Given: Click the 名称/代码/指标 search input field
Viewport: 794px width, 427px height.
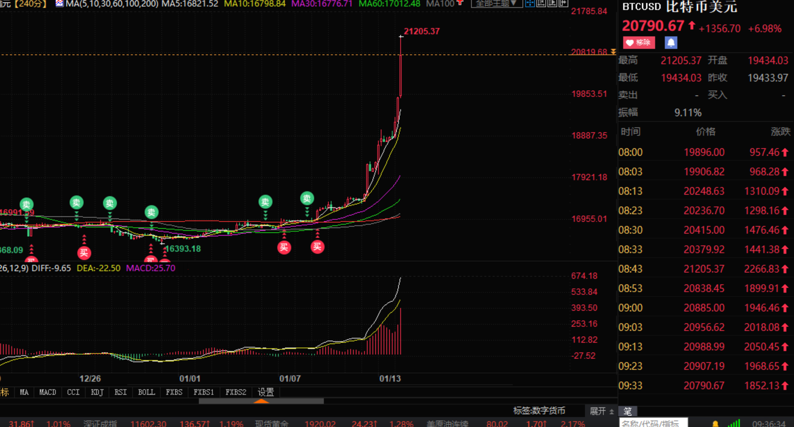Looking at the screenshot, I should click(653, 422).
